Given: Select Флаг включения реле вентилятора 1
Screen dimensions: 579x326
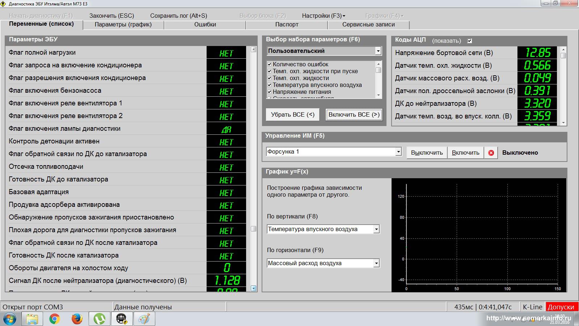Looking at the screenshot, I should [x=126, y=103].
